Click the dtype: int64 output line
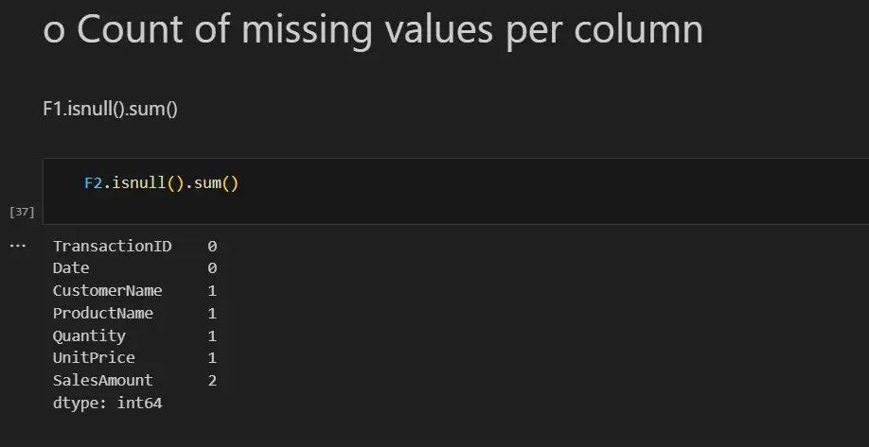Viewport: 869px width, 447px height. 108,403
